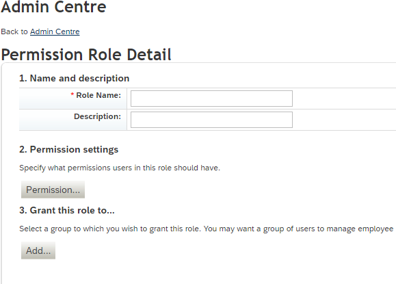Click empty space right of Role Name field
The image size is (396, 284).
click(x=343, y=99)
